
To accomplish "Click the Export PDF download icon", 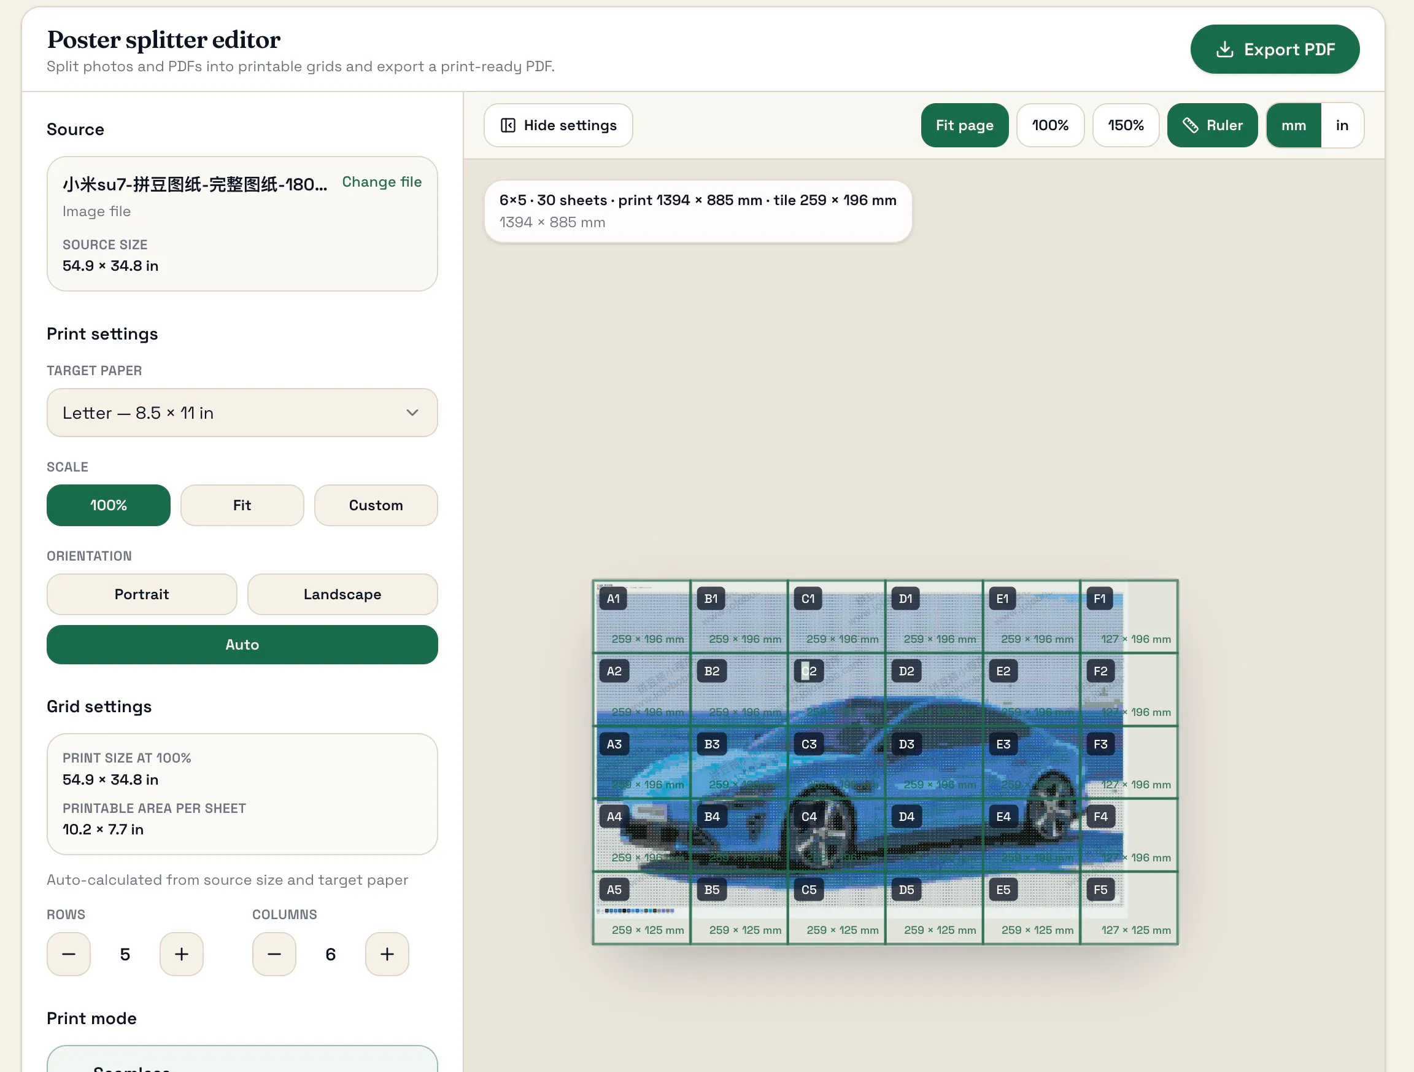I will 1224,49.
